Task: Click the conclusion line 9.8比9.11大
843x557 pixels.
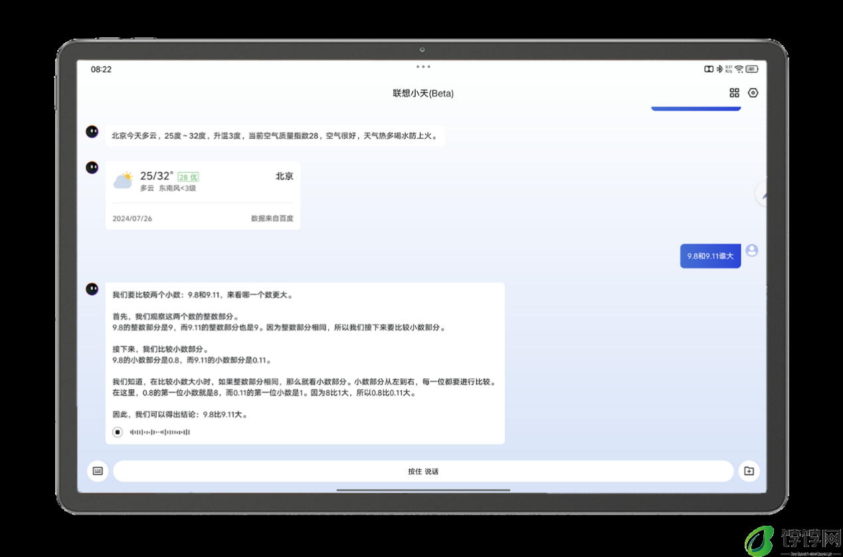Action: coord(180,414)
